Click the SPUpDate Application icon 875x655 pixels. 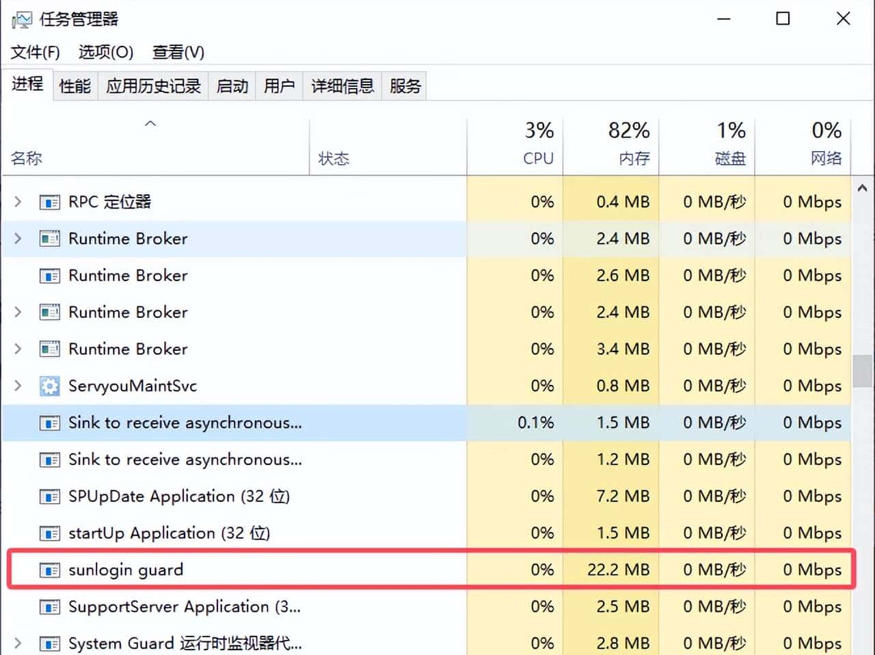click(x=49, y=496)
